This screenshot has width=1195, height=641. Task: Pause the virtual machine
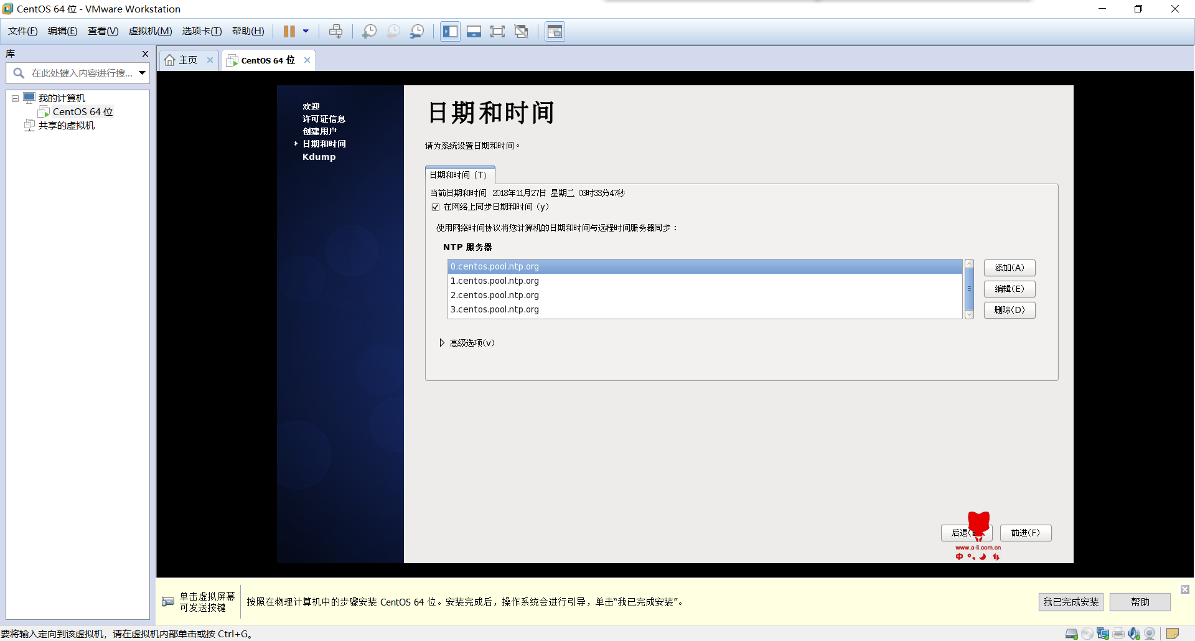point(289,31)
